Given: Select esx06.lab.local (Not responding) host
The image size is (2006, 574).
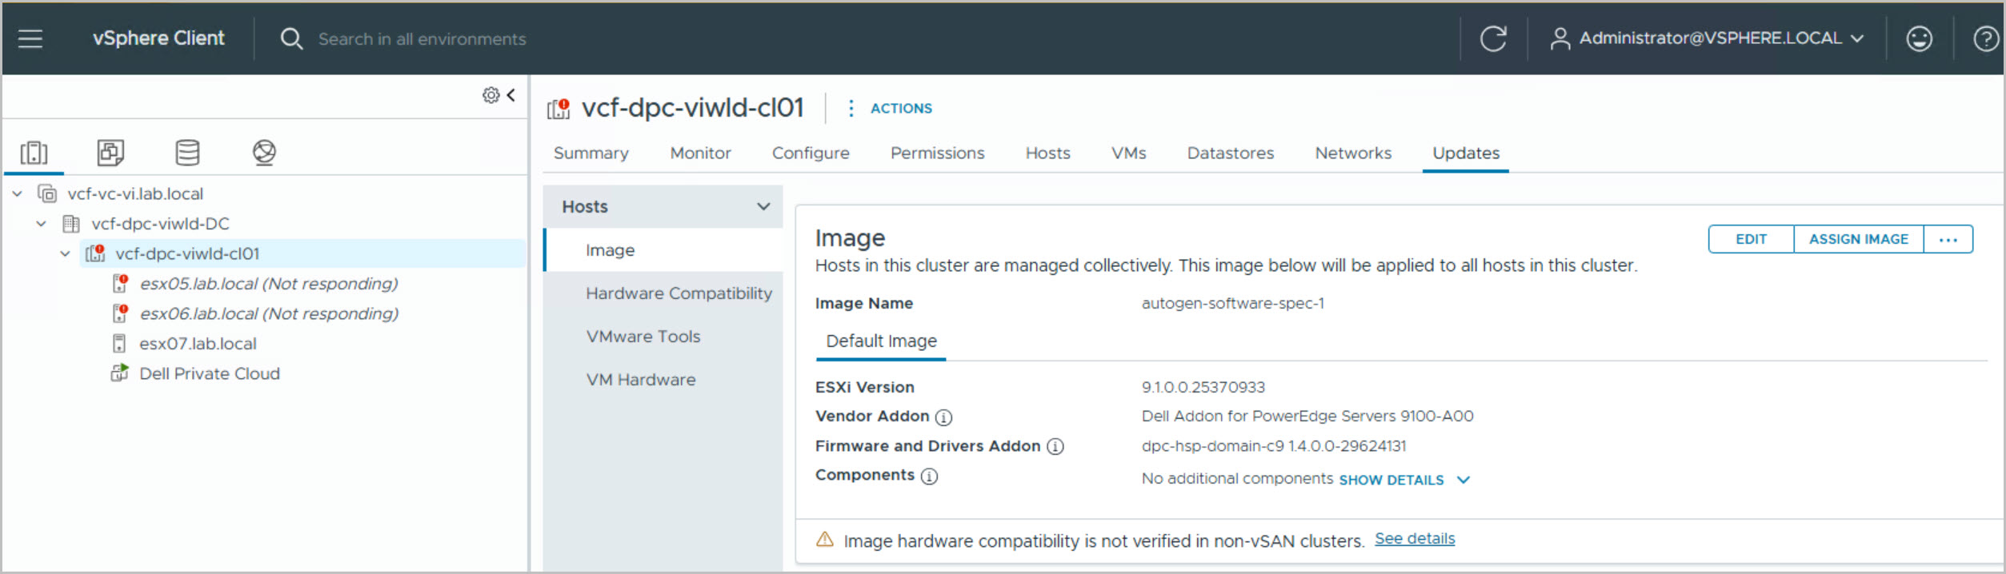Looking at the screenshot, I should coord(269,313).
